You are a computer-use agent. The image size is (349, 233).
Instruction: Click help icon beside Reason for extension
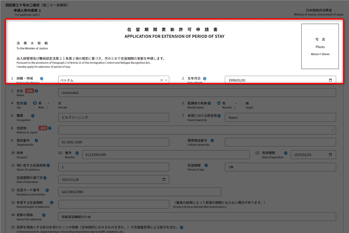click(x=44, y=215)
